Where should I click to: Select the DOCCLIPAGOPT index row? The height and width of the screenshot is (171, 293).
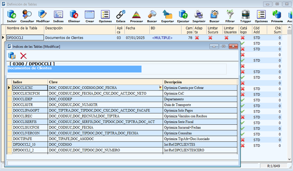(26, 110)
